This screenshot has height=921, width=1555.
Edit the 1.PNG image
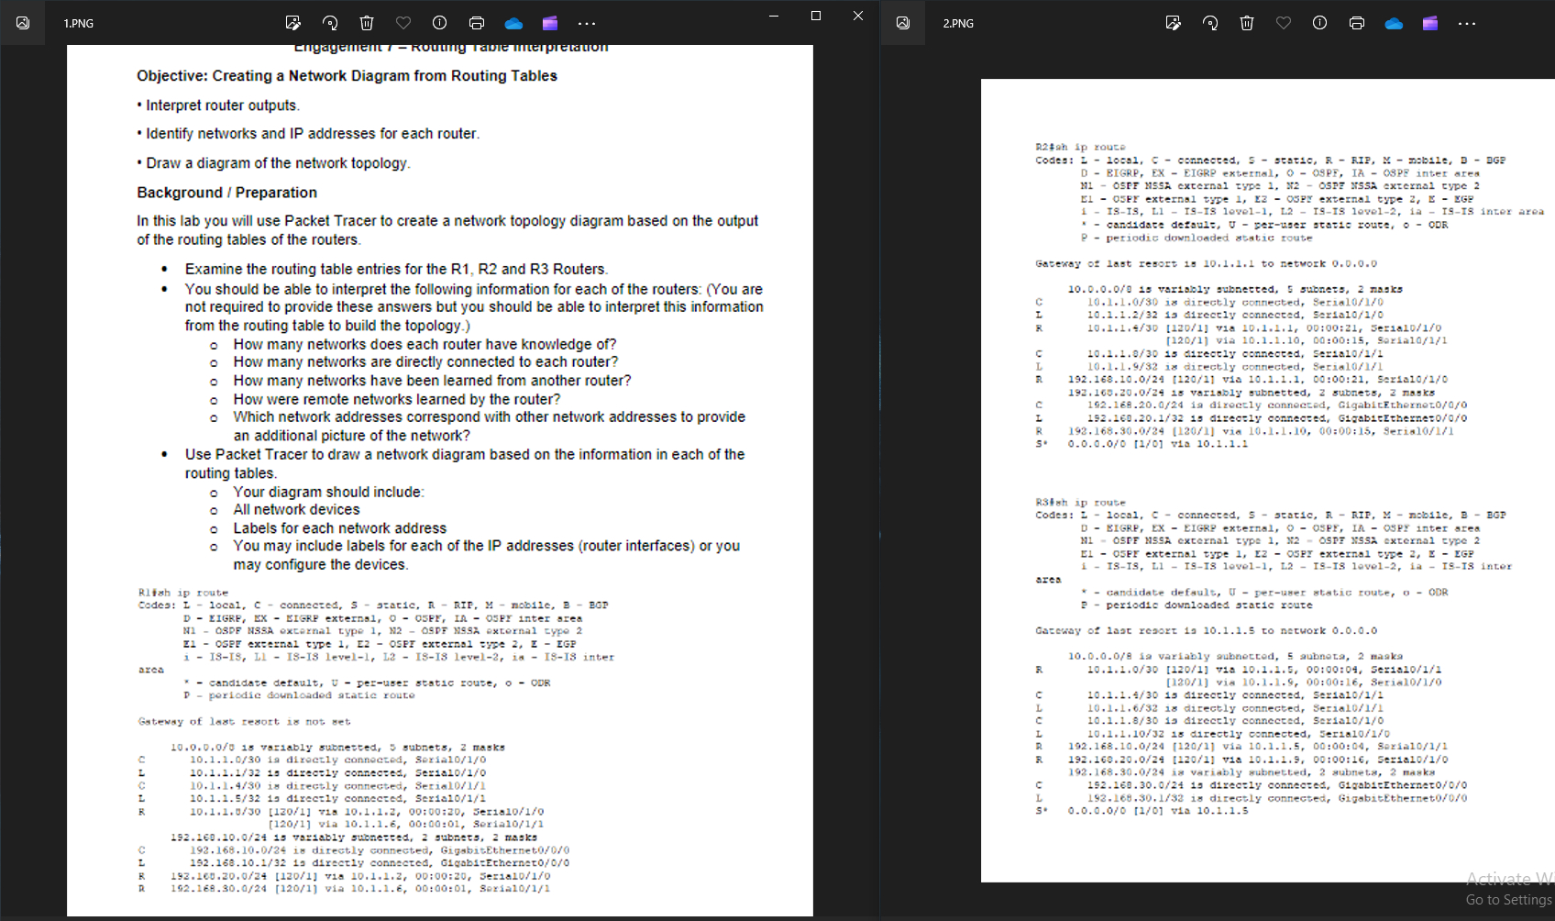point(293,23)
